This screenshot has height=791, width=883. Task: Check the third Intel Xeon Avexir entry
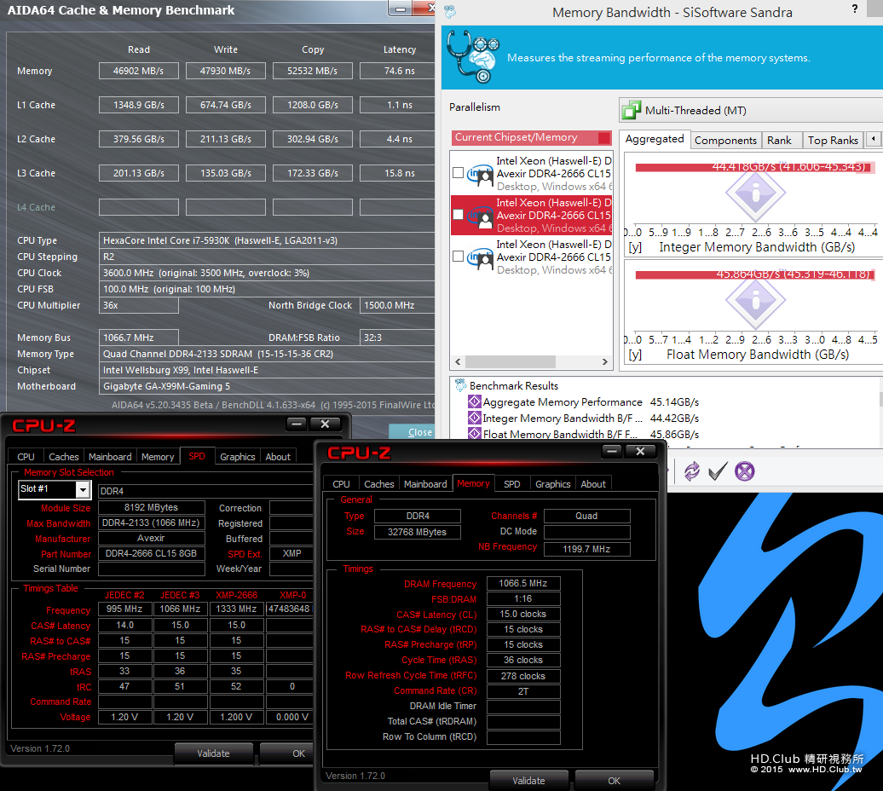click(459, 257)
